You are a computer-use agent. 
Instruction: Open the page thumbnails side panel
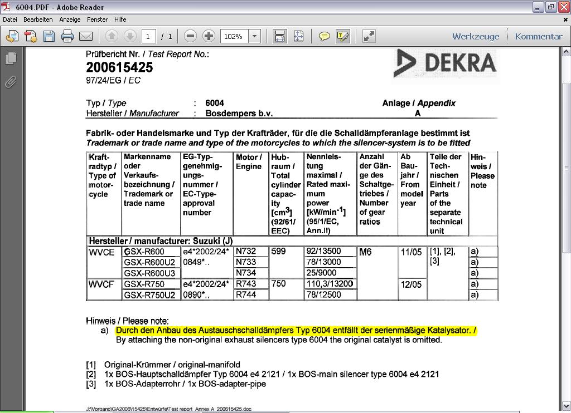11,58
